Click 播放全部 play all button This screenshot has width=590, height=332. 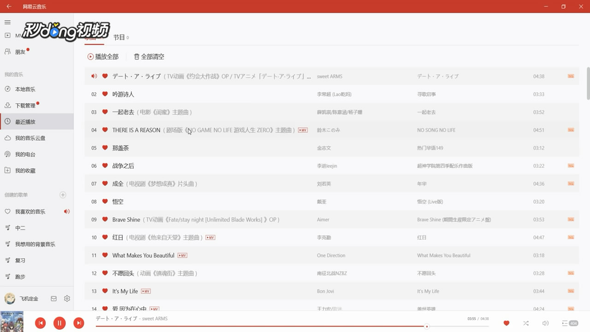pos(103,57)
